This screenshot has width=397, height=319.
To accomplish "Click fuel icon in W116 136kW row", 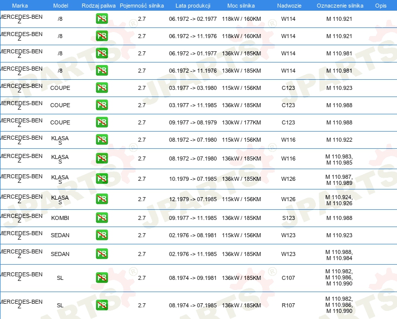I will [x=102, y=158].
